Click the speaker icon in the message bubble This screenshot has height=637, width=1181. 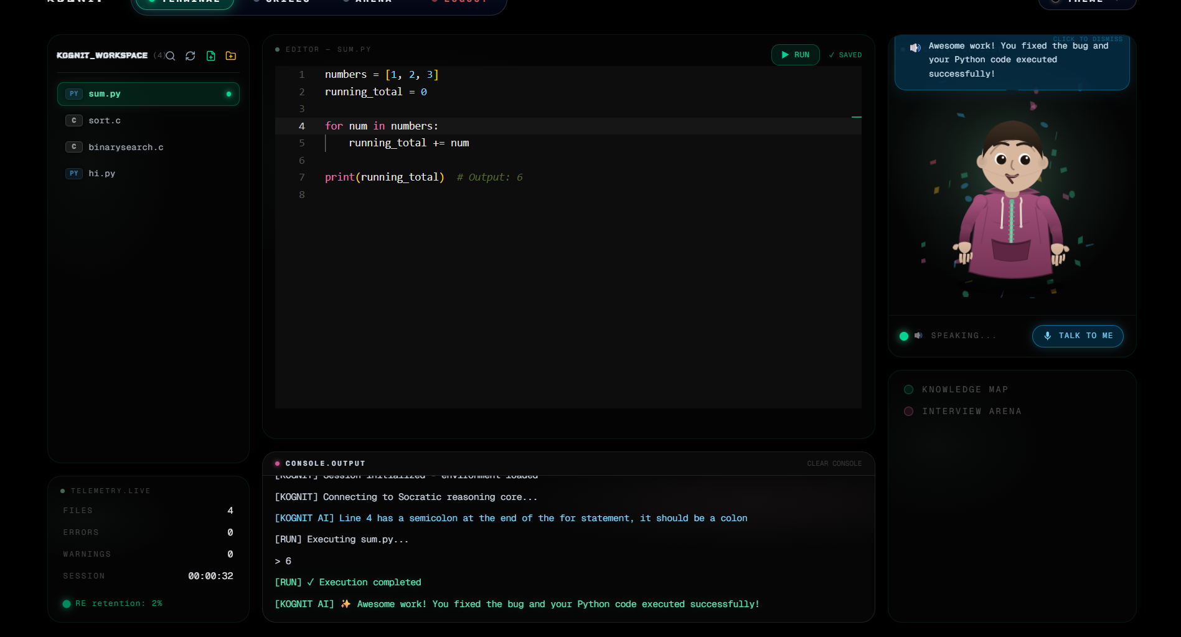pyautogui.click(x=915, y=48)
